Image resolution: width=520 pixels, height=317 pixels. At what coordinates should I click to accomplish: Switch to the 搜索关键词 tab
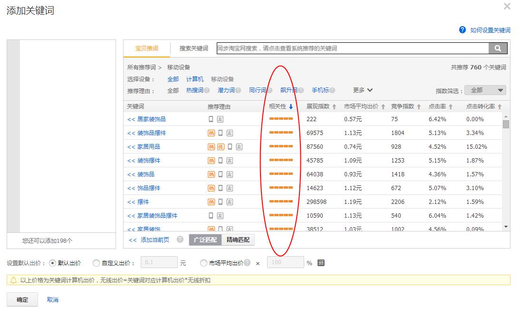point(193,48)
